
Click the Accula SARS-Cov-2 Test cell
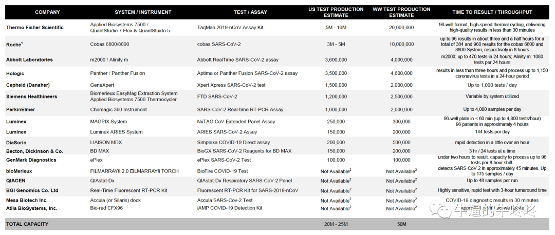click(225, 200)
